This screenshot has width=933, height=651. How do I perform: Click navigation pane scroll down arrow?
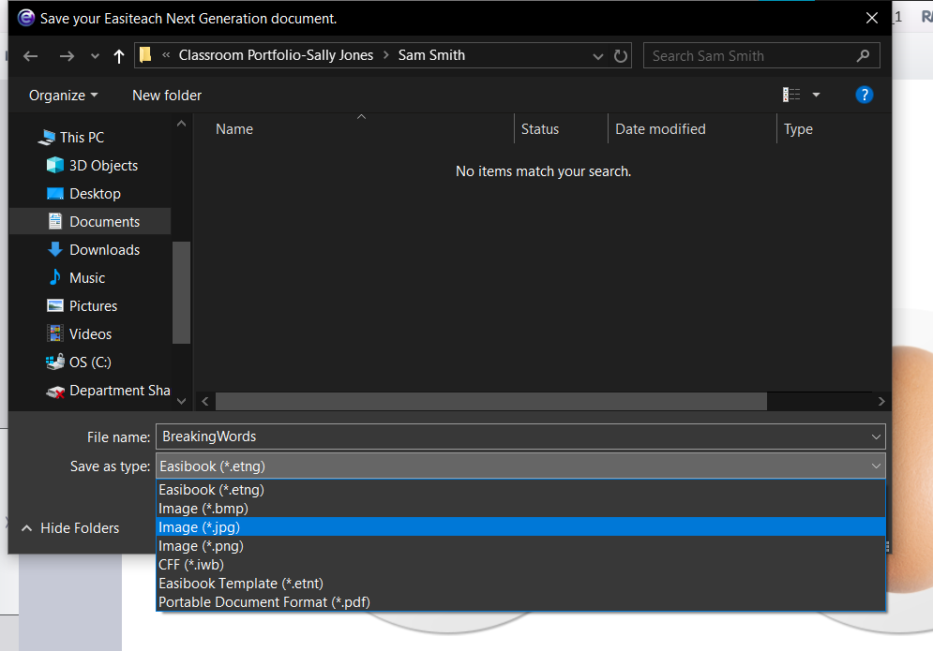182,401
